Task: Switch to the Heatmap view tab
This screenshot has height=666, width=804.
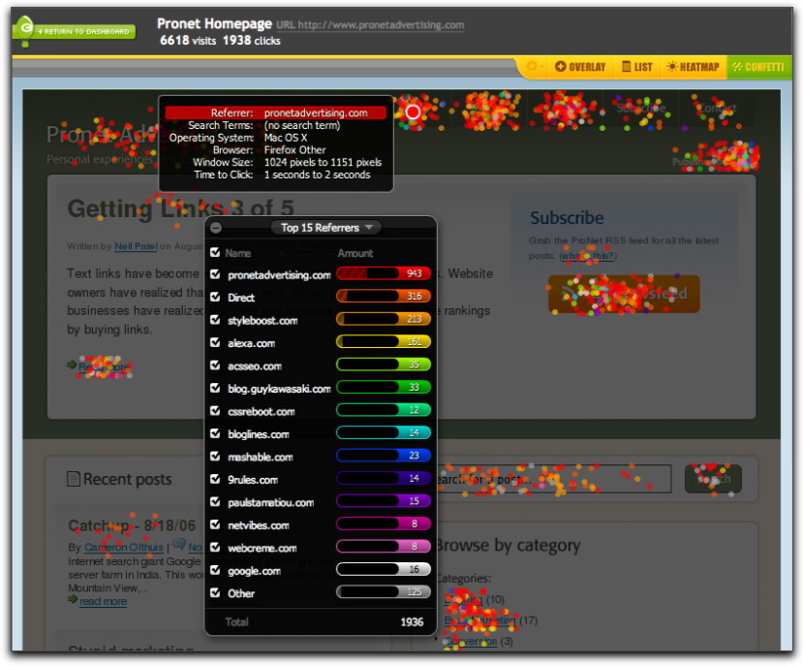Action: click(x=693, y=67)
